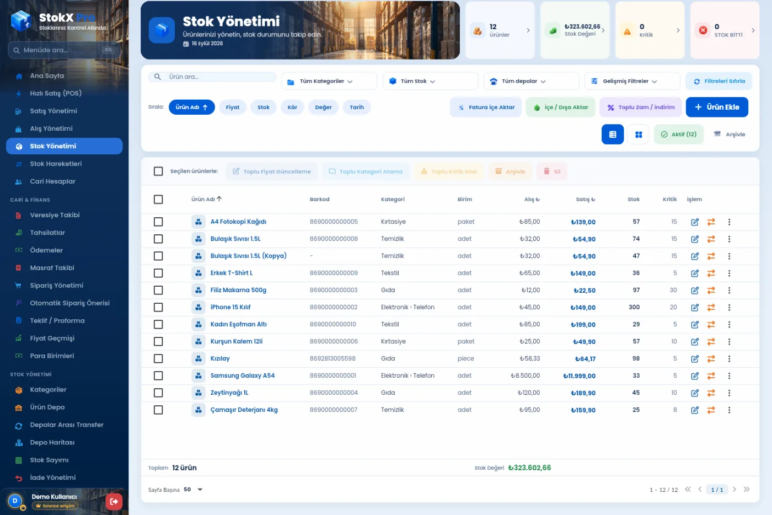Switch to the list view icon
Viewport: 772px width, 515px height.
coord(613,135)
